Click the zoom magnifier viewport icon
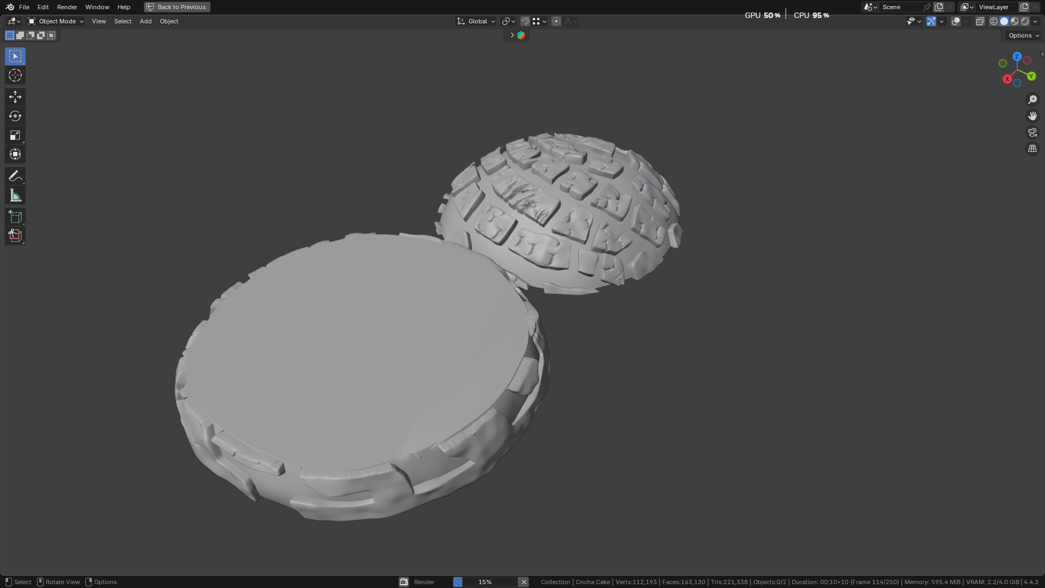The height and width of the screenshot is (588, 1045). coord(1032,100)
